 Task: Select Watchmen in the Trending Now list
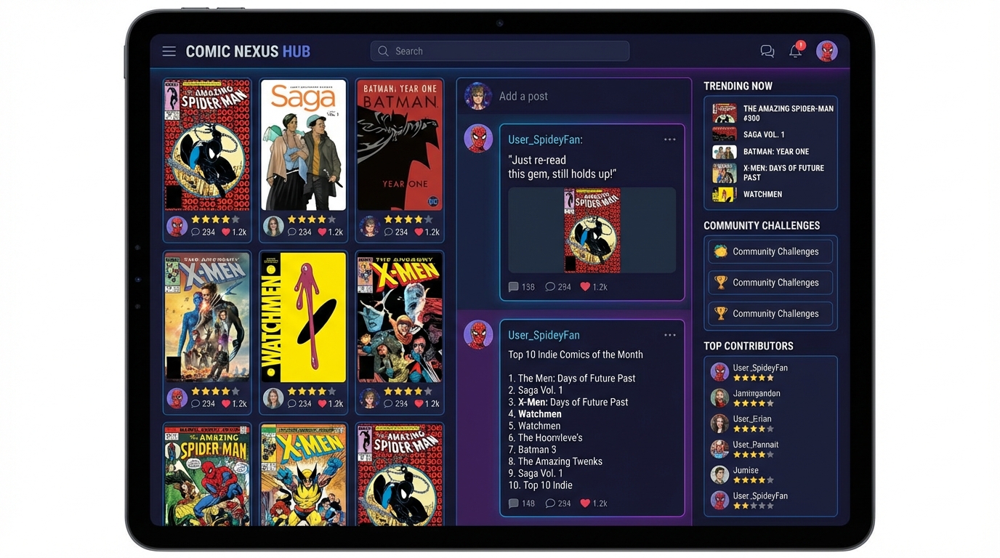[x=762, y=195]
